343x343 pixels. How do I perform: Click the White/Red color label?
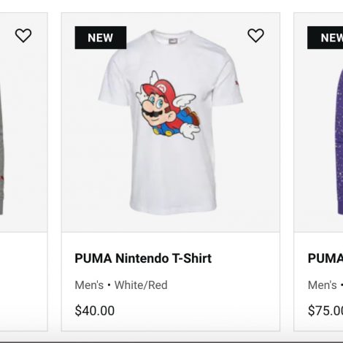[x=141, y=285]
